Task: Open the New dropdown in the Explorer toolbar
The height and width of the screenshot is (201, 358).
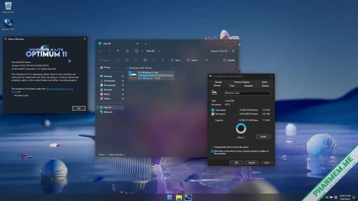Action: pyautogui.click(x=104, y=60)
